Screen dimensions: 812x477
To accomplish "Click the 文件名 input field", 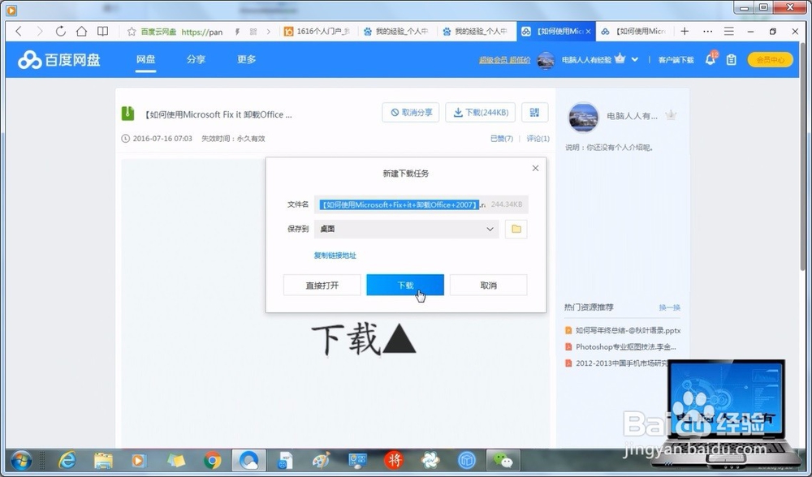I will (x=421, y=205).
